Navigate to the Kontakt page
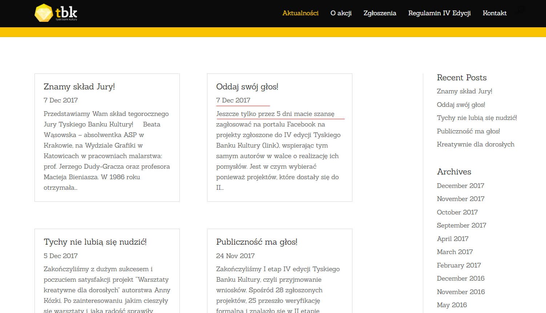Viewport: 546px width, 313px height. (494, 13)
